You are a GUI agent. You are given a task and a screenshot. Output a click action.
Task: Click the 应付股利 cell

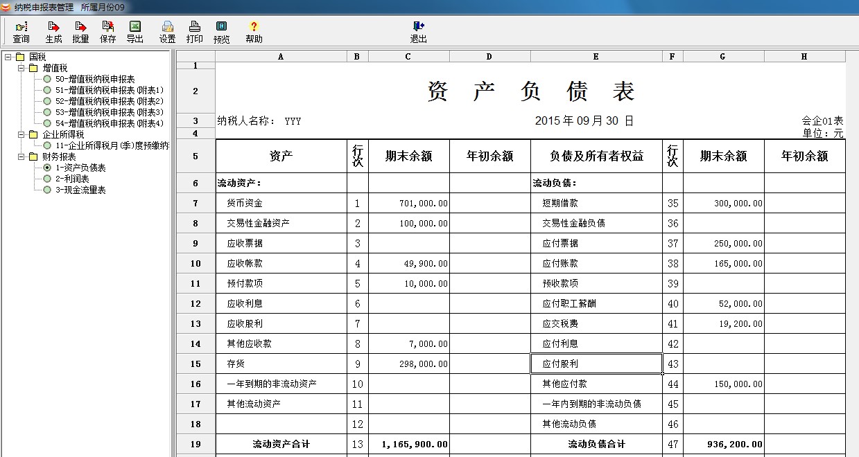596,364
